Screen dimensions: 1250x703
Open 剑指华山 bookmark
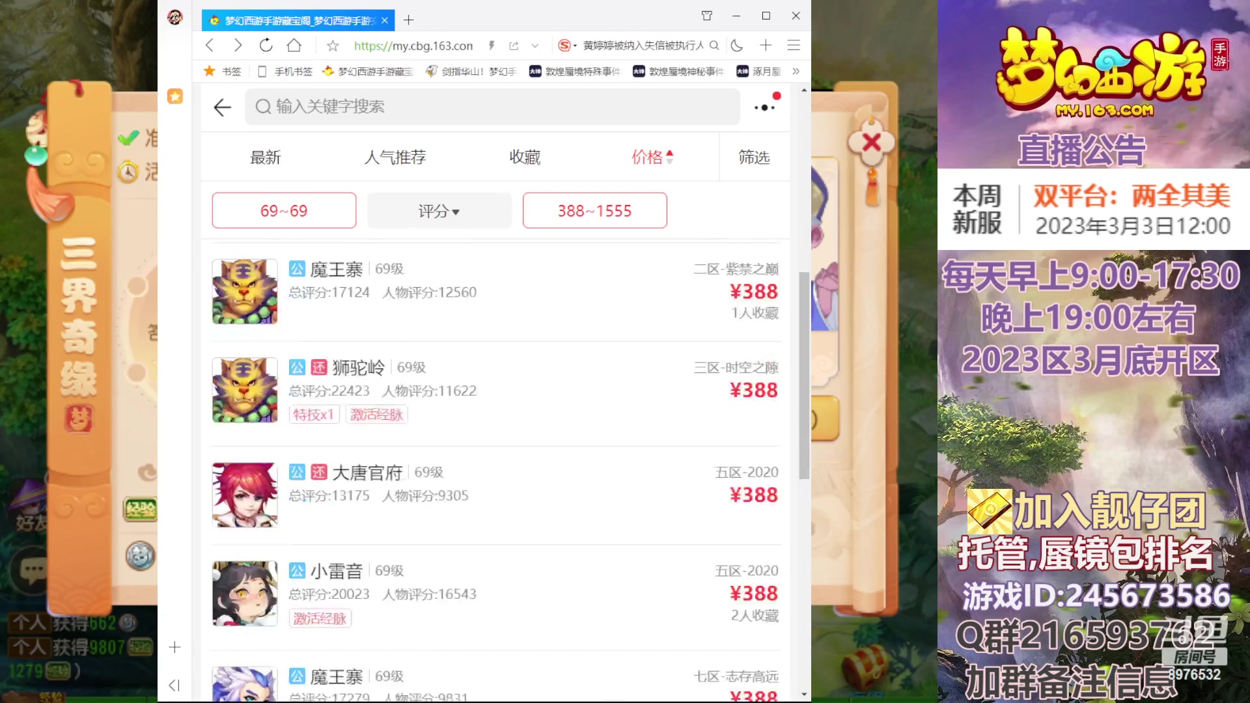tap(471, 71)
